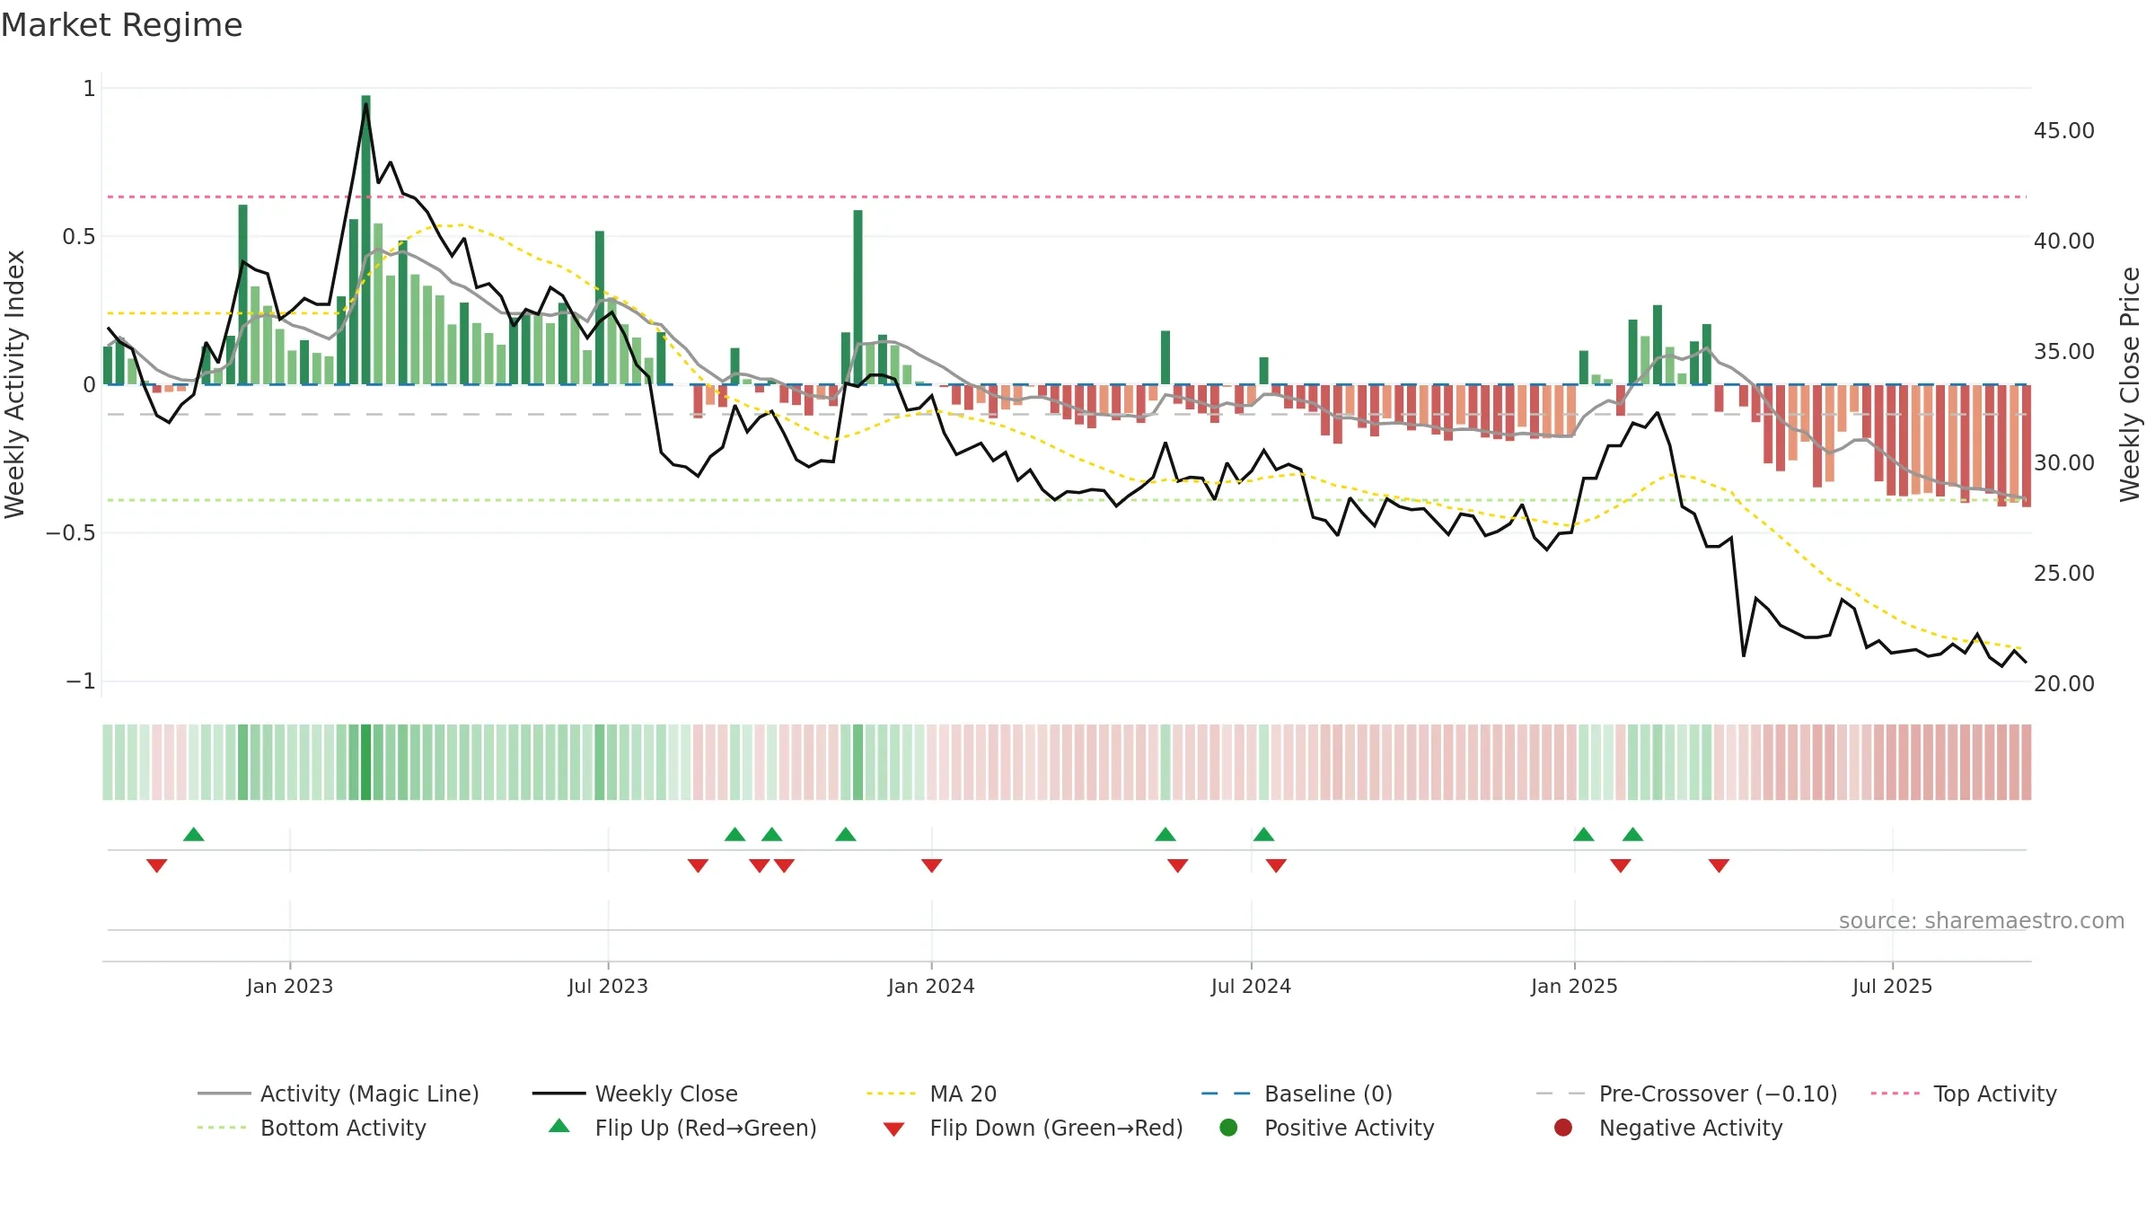
Task: Click the Positive Activity green circle legend icon
Action: (1229, 1127)
